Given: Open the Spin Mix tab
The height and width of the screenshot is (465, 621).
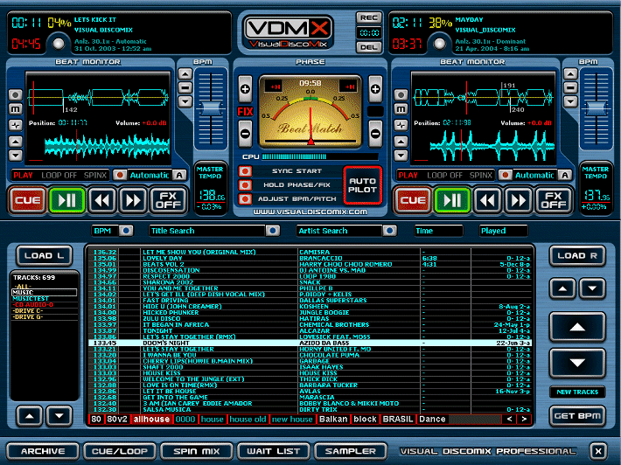Looking at the screenshot, I should pyautogui.click(x=197, y=452).
